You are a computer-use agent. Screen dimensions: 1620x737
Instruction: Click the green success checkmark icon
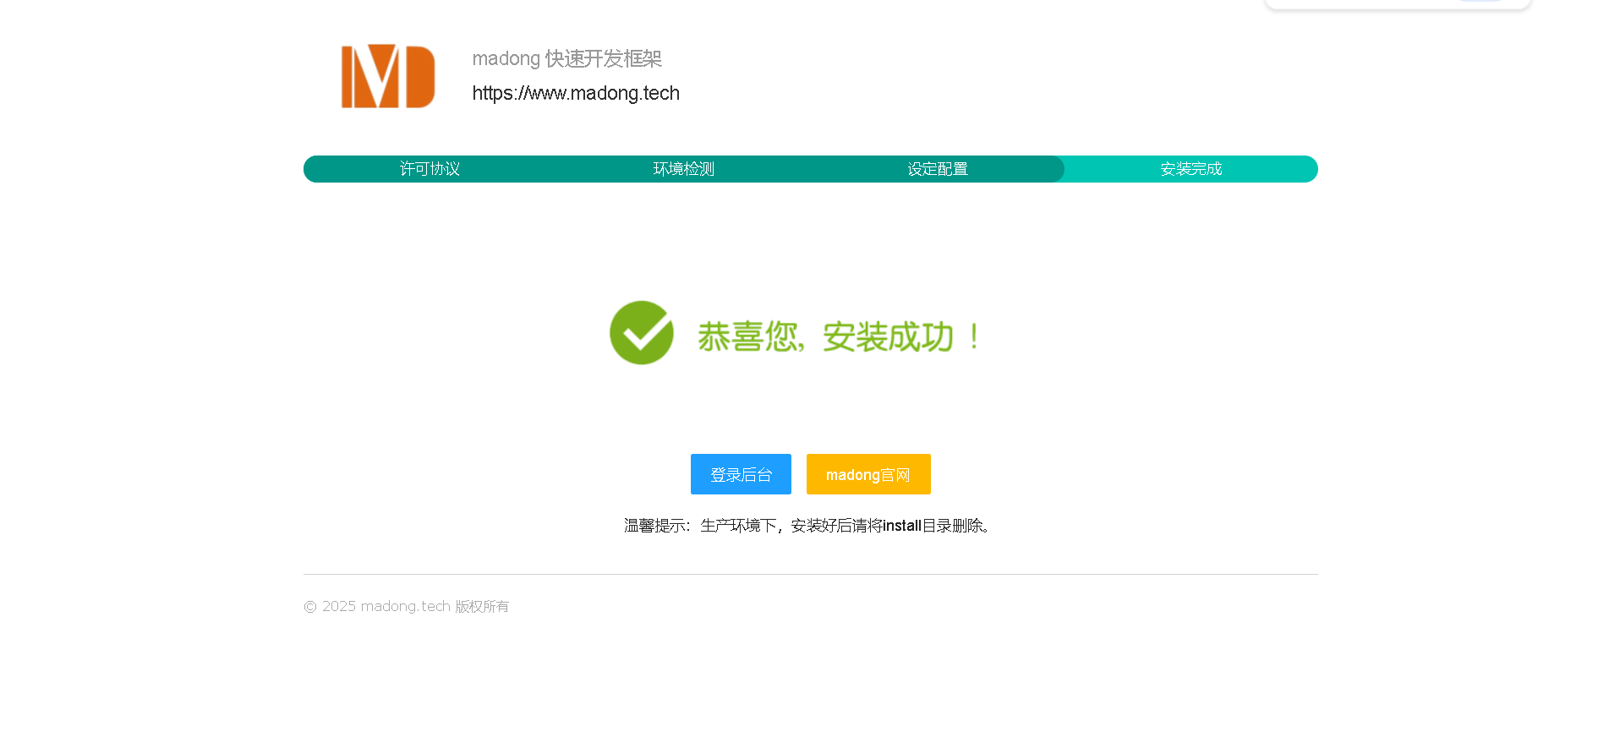pyautogui.click(x=642, y=333)
